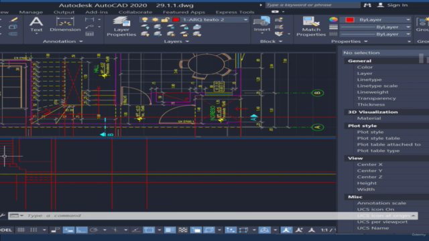The height and width of the screenshot is (241, 429).
Task: Open the lineweight ByLayer dropdown
Action: click(408, 27)
